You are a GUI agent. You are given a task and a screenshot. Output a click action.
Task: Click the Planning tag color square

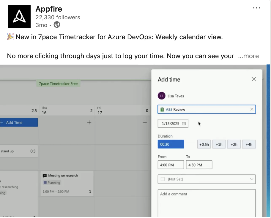tap(45, 182)
